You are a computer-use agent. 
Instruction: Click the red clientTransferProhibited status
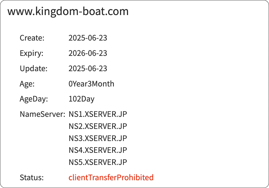(111, 178)
